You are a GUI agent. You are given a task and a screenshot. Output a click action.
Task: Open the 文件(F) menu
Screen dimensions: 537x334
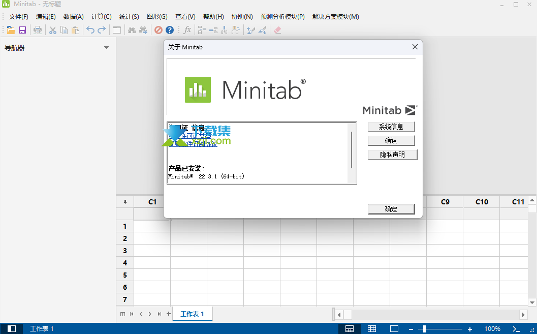(18, 16)
